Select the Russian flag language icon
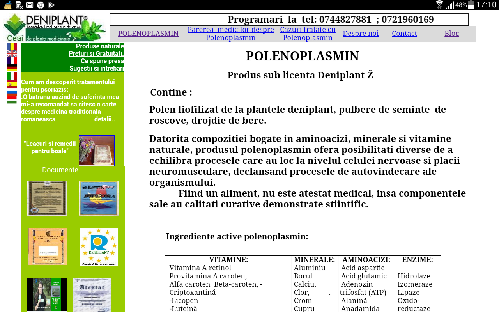 click(x=12, y=92)
